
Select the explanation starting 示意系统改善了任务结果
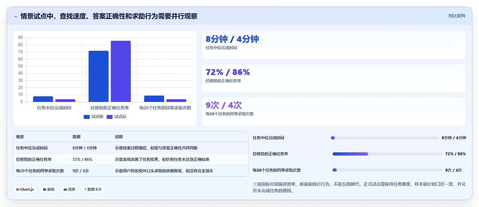click(x=162, y=160)
